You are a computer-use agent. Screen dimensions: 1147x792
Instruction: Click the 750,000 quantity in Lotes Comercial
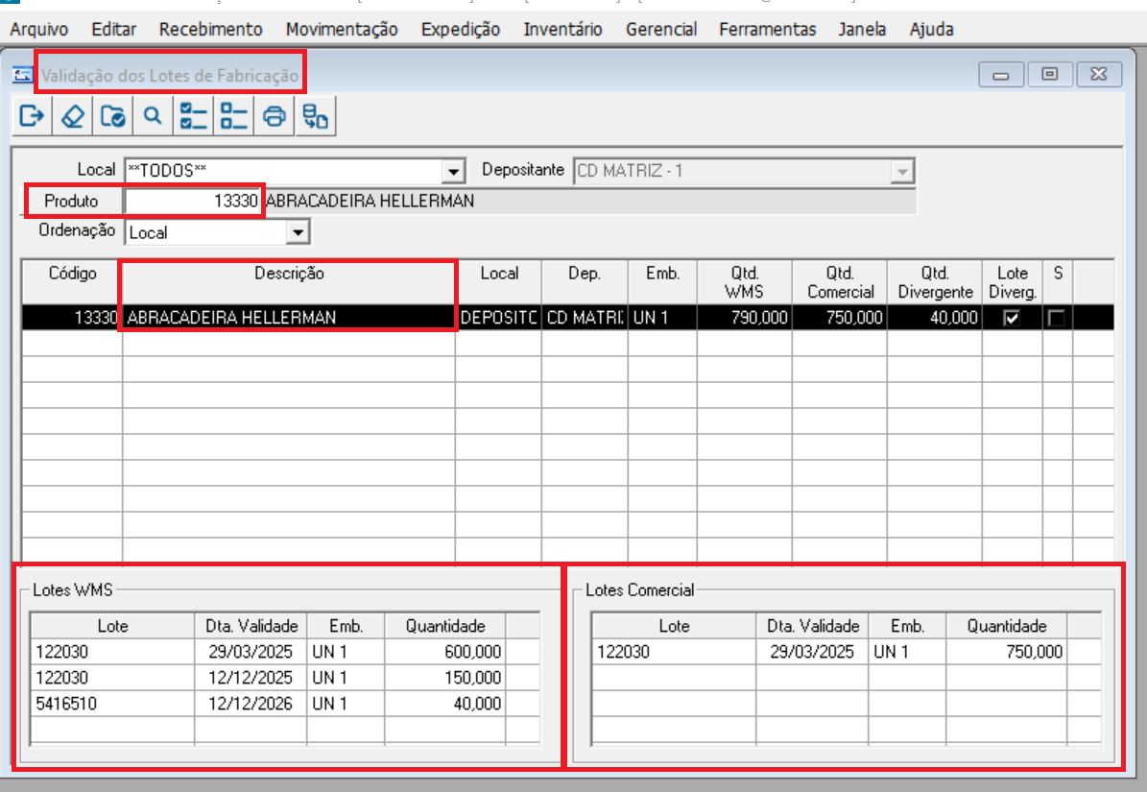tap(1007, 652)
